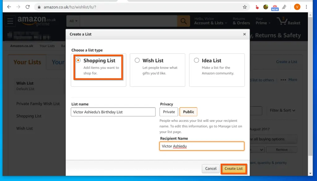This screenshot has width=317, height=181.
Task: Close the Create a List dialog
Action: [245, 34]
